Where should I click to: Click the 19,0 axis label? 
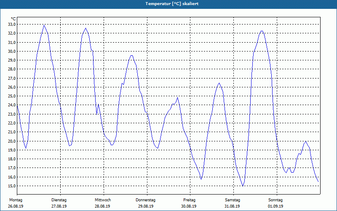click(x=12, y=150)
